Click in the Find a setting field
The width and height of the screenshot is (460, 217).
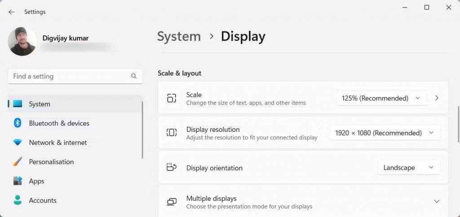tap(70, 76)
